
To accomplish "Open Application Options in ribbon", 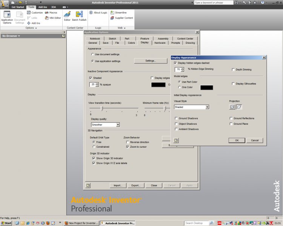I will pos(7,17).
